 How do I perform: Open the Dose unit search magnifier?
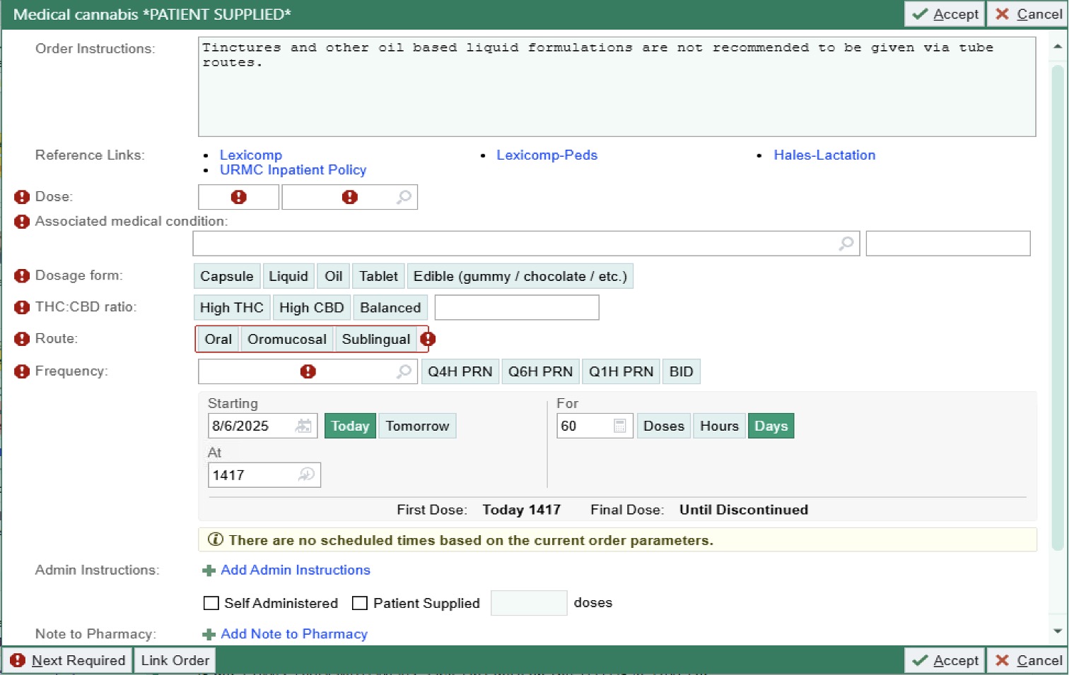coord(404,197)
